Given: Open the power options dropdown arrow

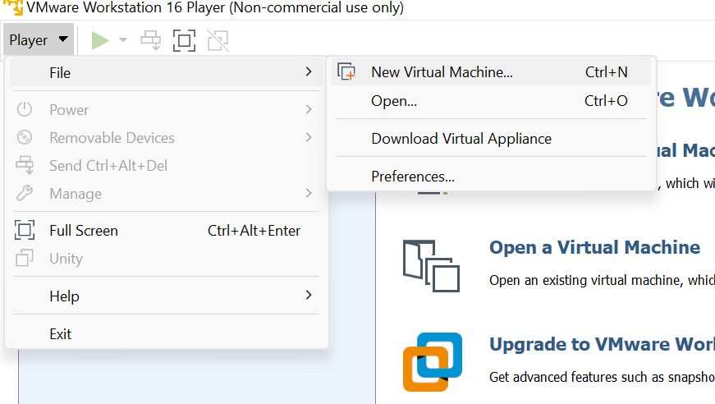Looking at the screenshot, I should (122, 40).
